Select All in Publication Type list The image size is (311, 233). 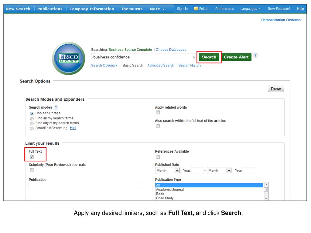click(x=209, y=185)
